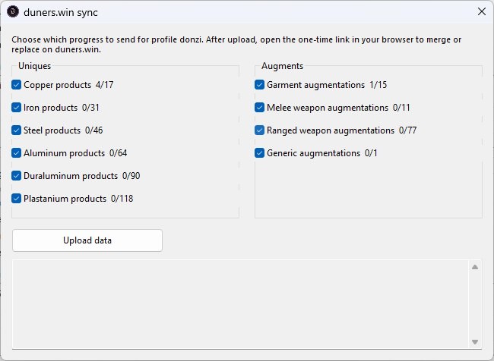
Task: Click the 'Duraluminum products 0/90' label
Action: click(x=81, y=176)
